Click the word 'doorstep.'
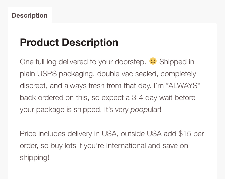The image size is (225, 179). (130, 62)
